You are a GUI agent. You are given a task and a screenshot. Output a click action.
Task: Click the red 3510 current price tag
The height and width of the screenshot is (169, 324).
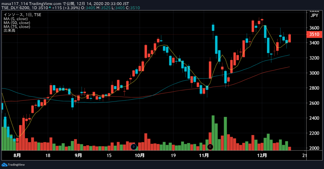pyautogui.click(x=314, y=34)
